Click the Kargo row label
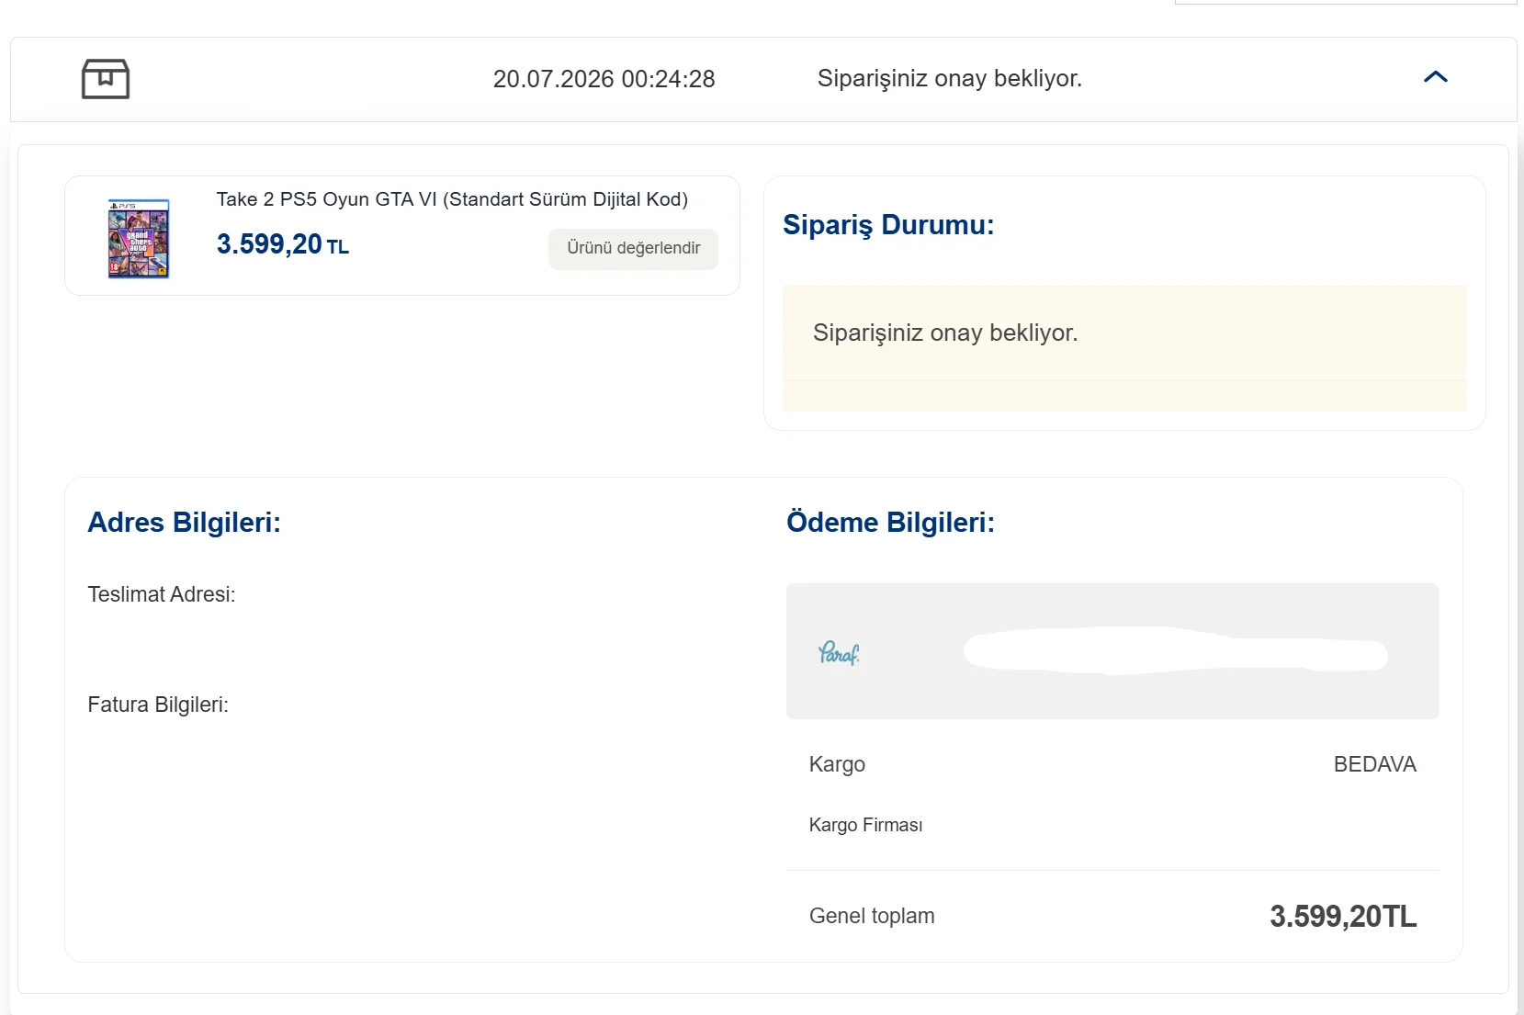The width and height of the screenshot is (1524, 1015). 837,764
